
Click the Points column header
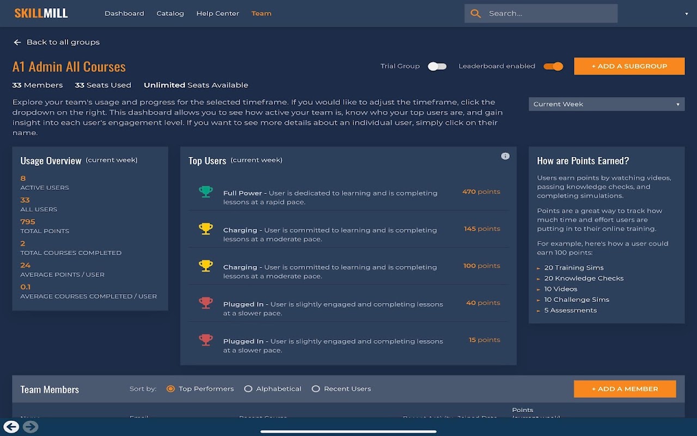523,410
